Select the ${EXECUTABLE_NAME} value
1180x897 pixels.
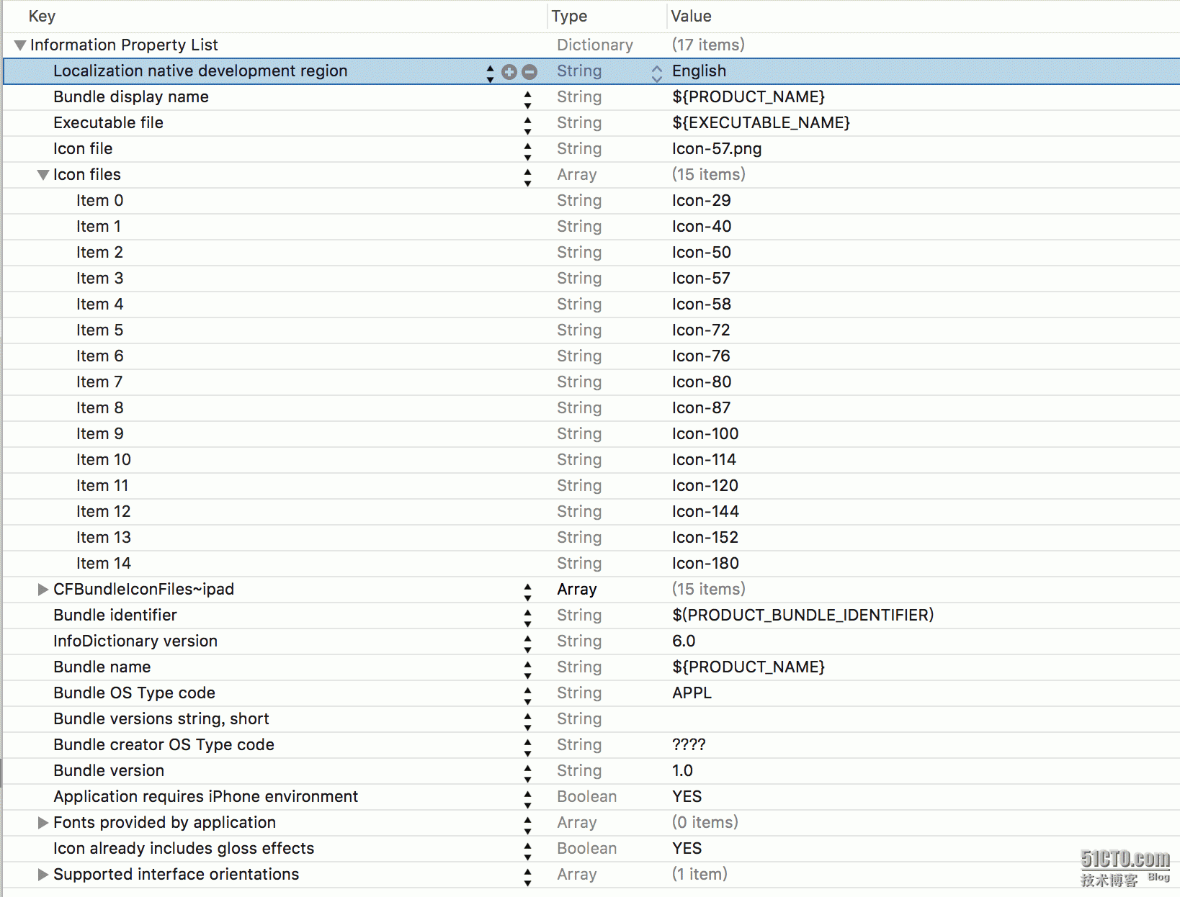(761, 122)
